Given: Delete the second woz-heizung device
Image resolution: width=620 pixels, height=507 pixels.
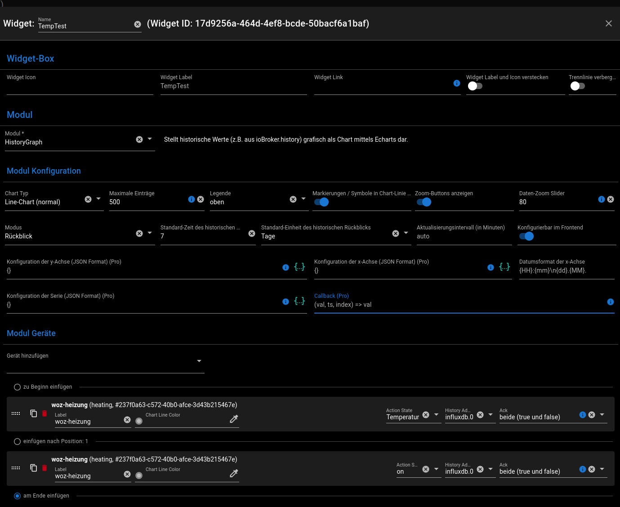Looking at the screenshot, I should pos(45,468).
